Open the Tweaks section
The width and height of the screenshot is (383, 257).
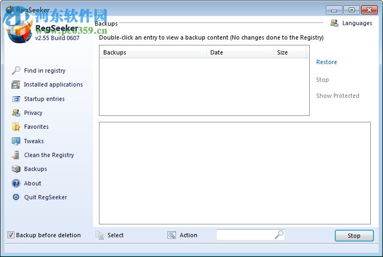coord(34,141)
